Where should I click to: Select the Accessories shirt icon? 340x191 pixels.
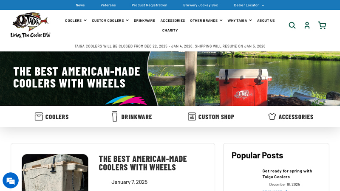coord(272,116)
